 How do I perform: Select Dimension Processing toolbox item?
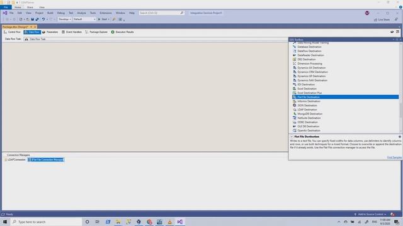309,63
